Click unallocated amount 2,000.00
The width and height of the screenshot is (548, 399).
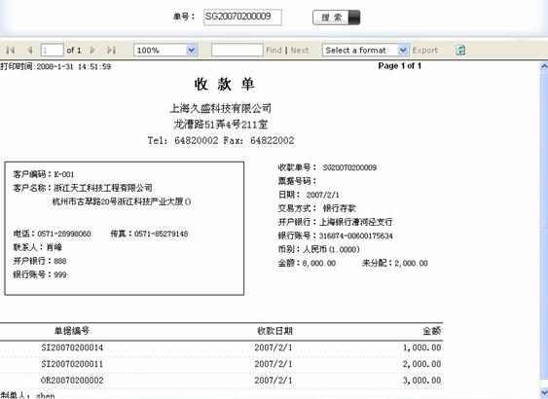click(x=412, y=263)
